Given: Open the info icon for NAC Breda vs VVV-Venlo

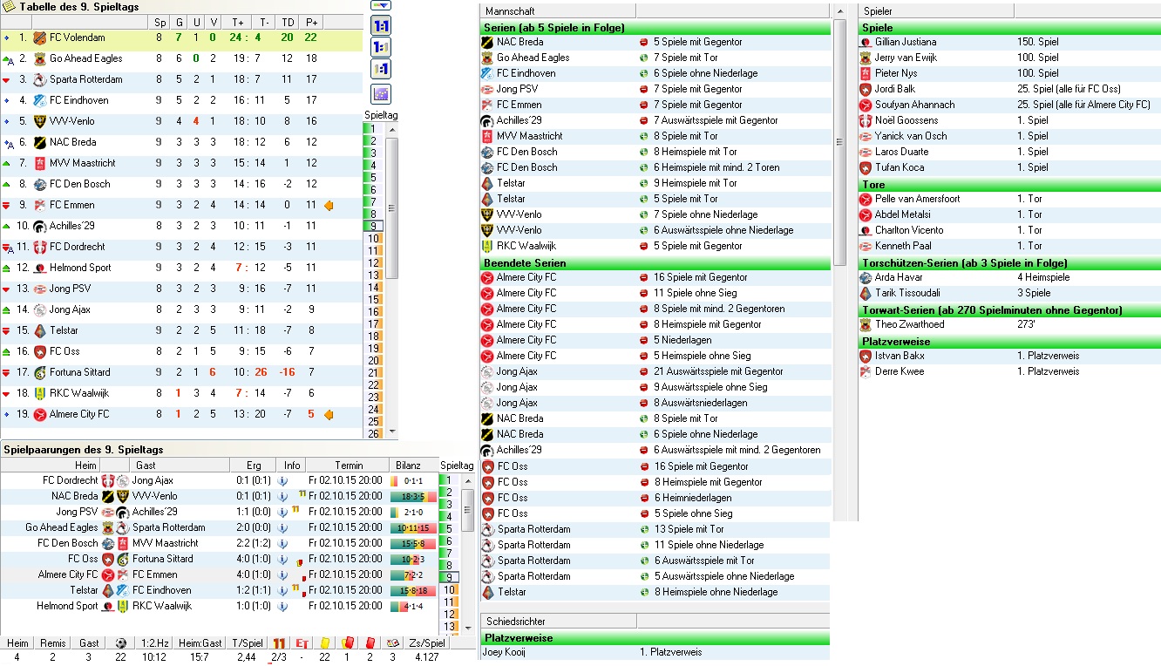Looking at the screenshot, I should (x=282, y=496).
